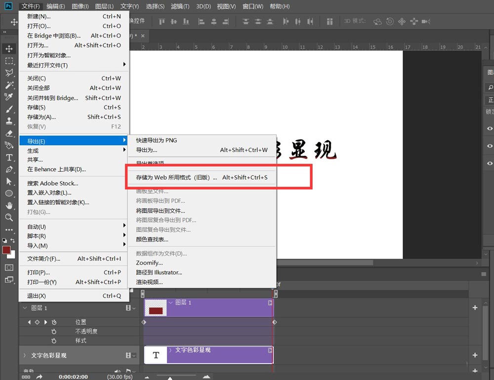The height and width of the screenshot is (380, 494).
Task: Open the extra tools ellipsis menu
Action: click(x=9, y=230)
